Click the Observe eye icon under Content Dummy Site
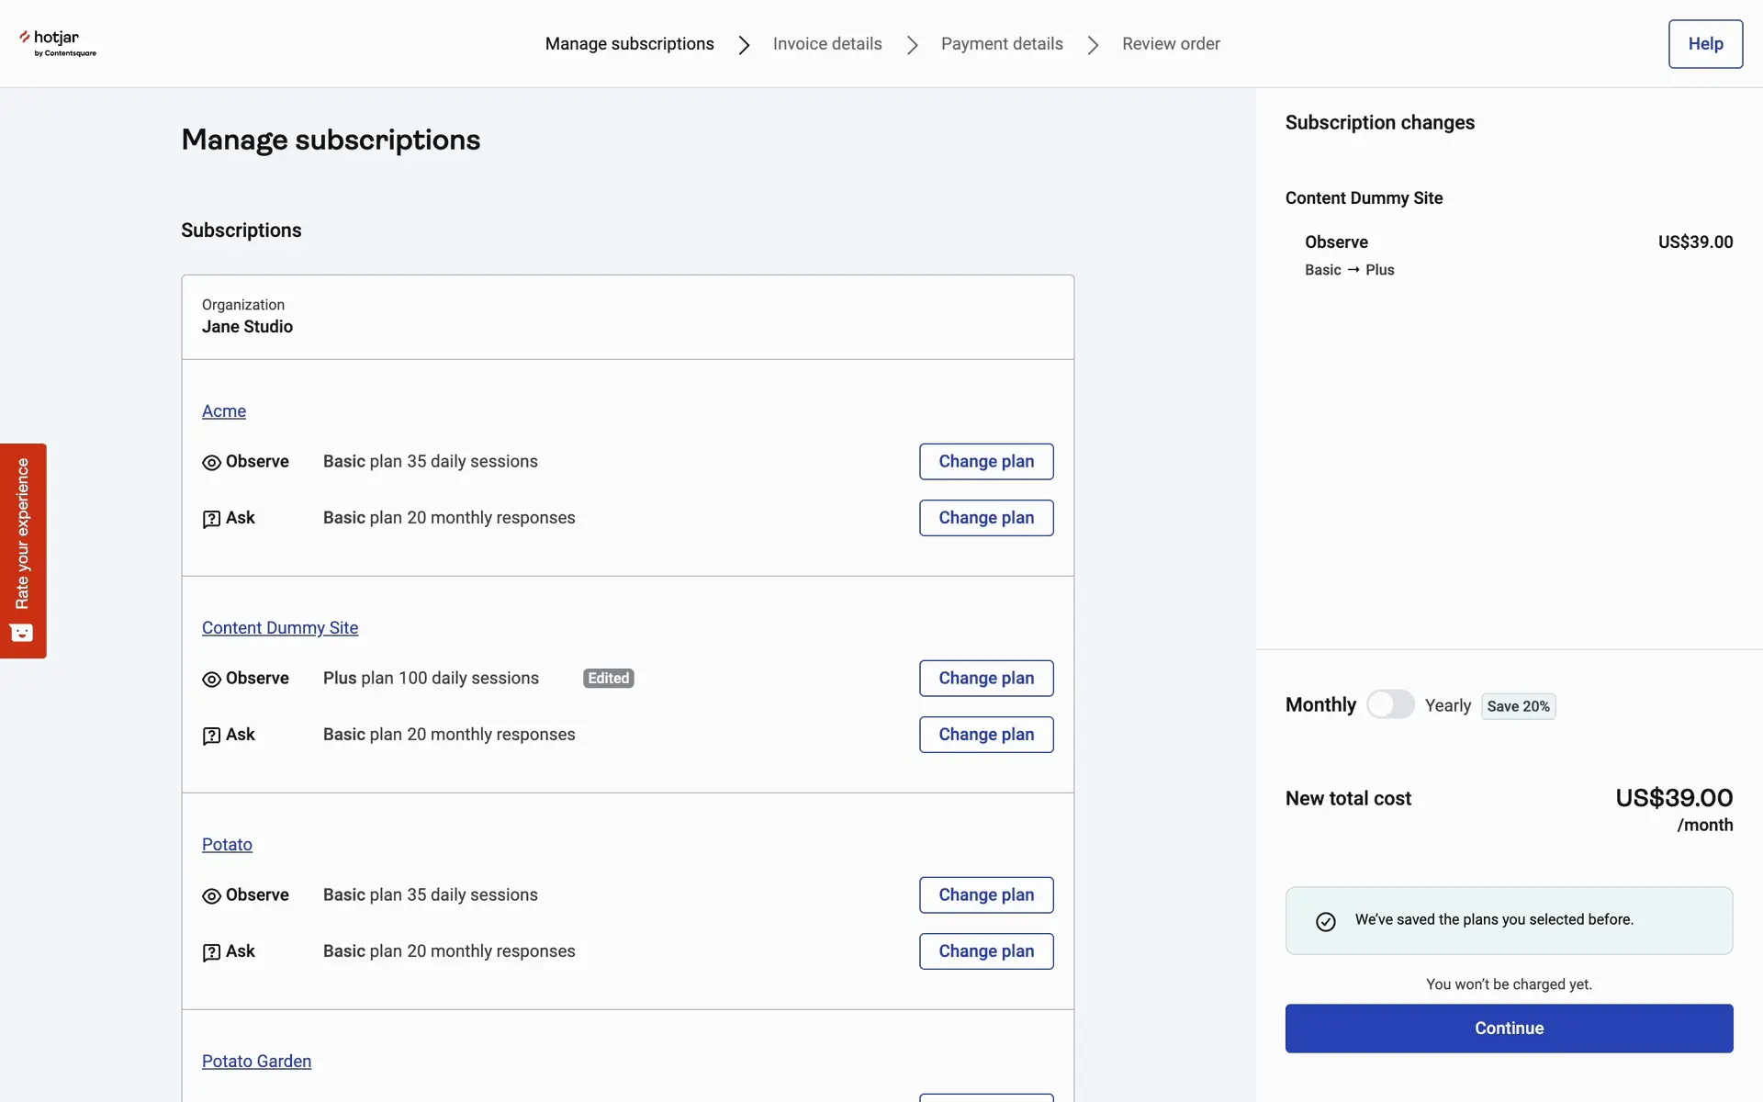The image size is (1763, 1102). click(211, 680)
